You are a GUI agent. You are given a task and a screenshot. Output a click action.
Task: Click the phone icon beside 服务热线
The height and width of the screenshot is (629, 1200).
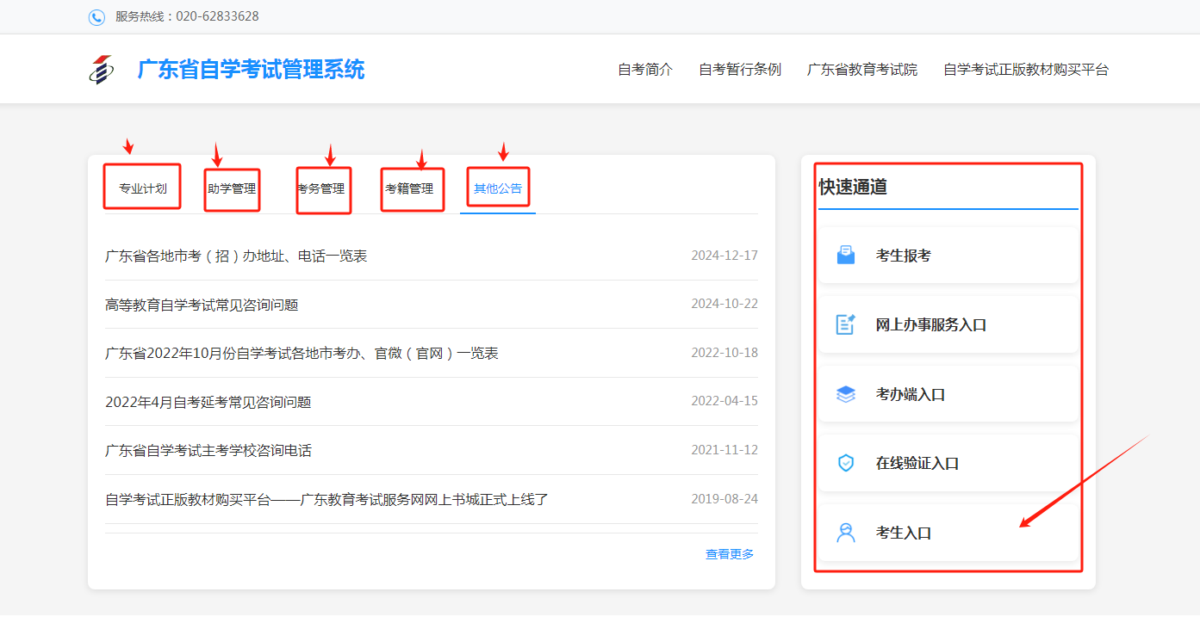(x=96, y=16)
